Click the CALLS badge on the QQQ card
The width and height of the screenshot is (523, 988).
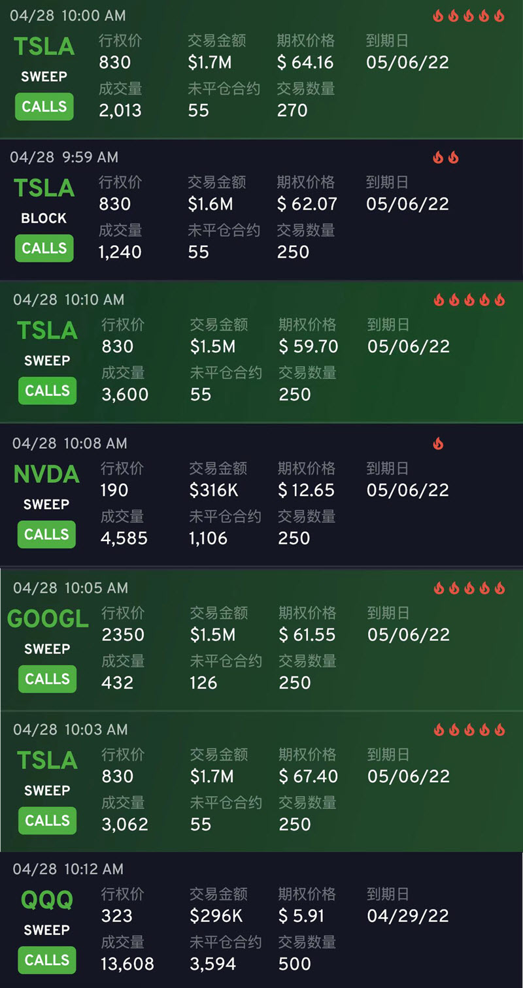46,960
